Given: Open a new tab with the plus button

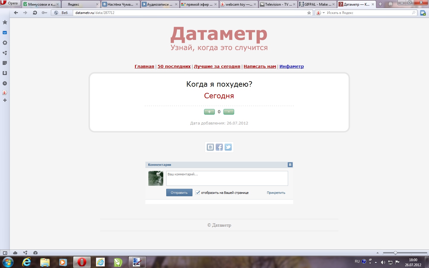Looking at the screenshot, I should 380,4.
